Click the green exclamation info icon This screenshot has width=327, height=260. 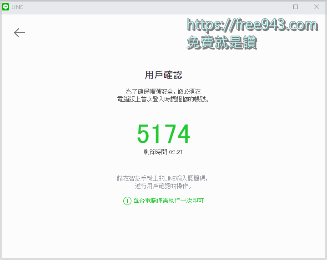tap(127, 201)
